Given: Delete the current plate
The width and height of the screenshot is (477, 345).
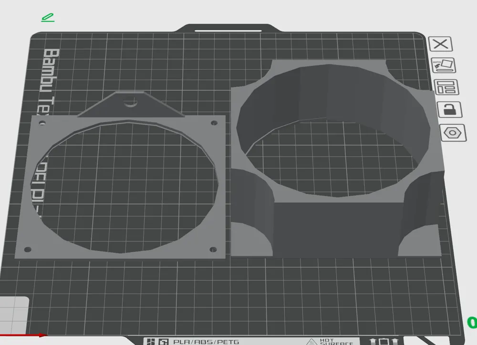Looking at the screenshot, I should 441,44.
